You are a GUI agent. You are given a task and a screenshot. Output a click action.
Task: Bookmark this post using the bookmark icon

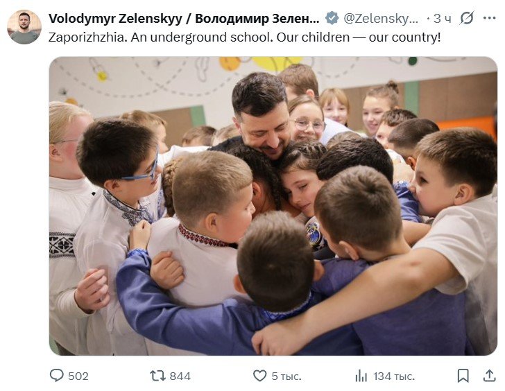pos(463,376)
